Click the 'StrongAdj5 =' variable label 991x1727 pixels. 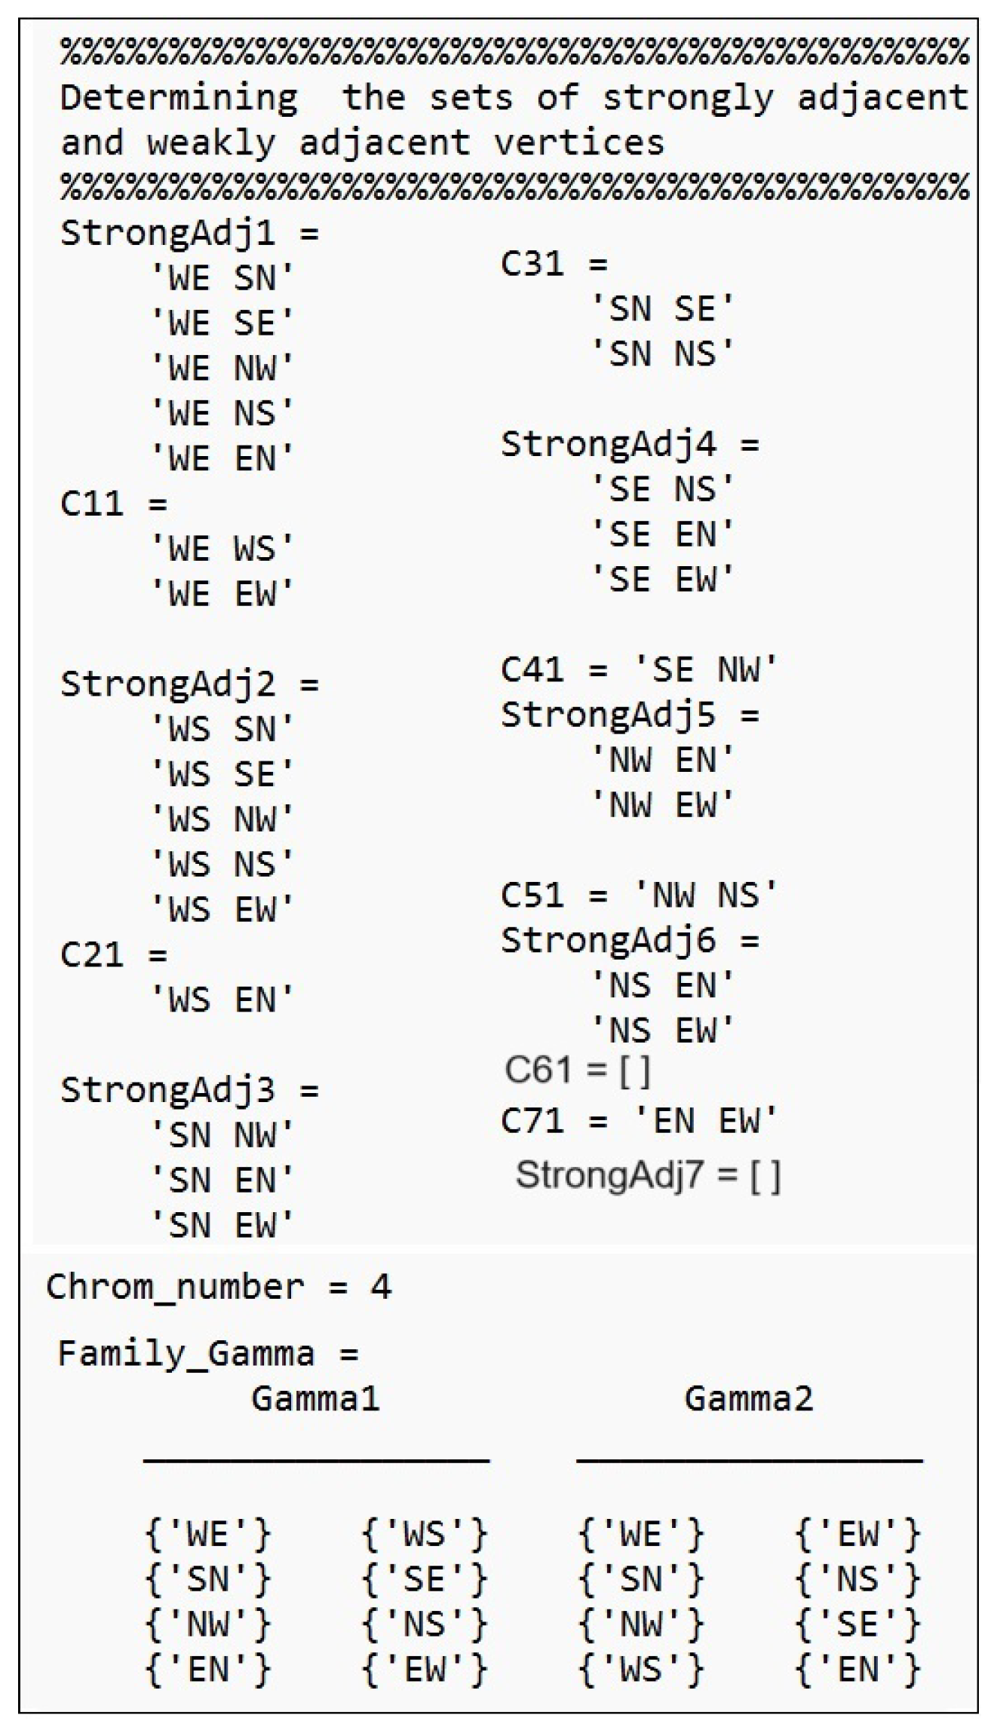click(x=630, y=715)
